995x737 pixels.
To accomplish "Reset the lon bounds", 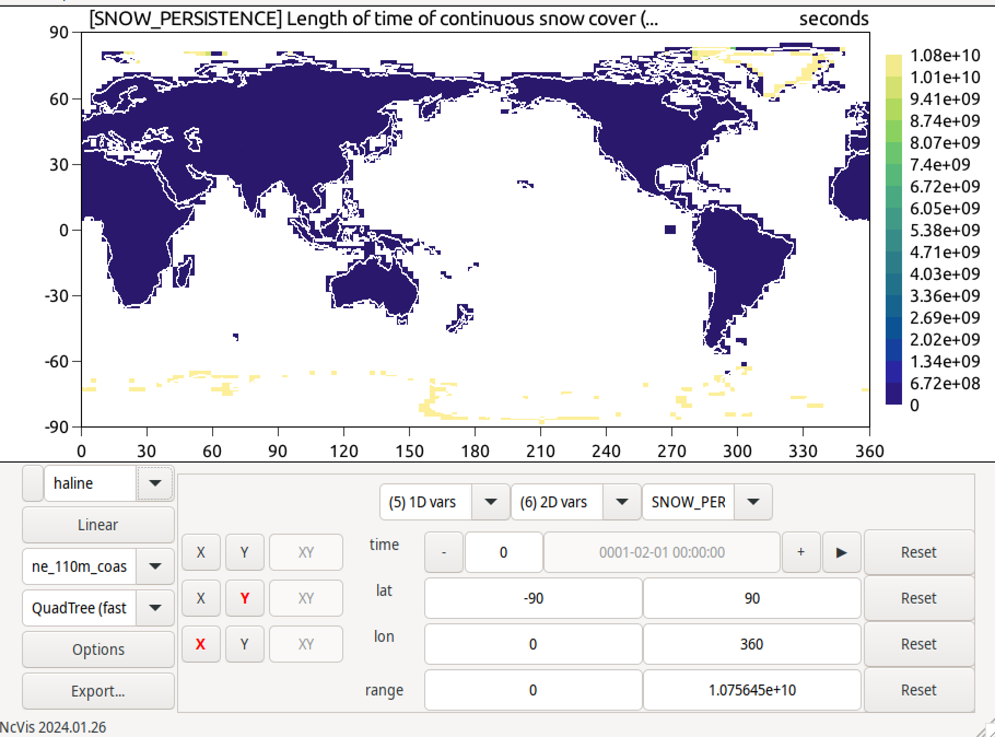I will point(919,644).
